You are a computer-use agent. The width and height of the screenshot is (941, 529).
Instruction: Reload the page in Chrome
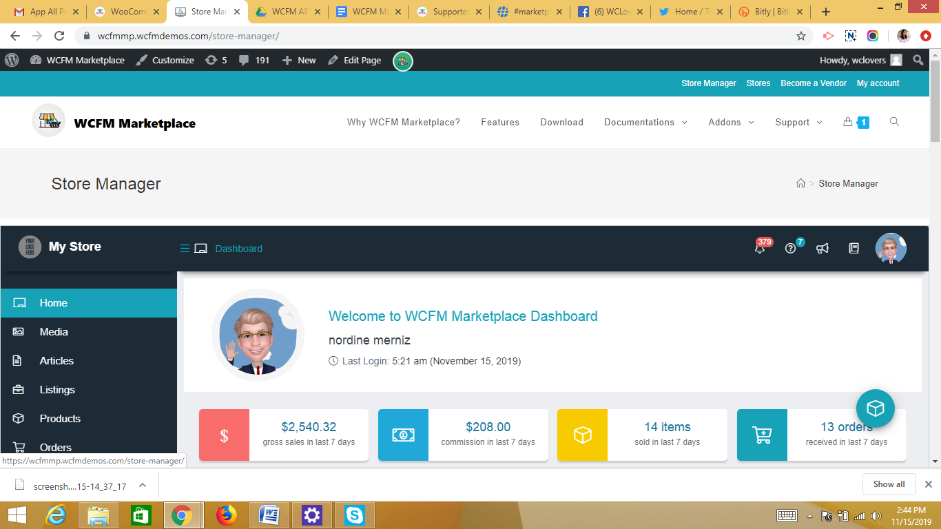(x=59, y=36)
